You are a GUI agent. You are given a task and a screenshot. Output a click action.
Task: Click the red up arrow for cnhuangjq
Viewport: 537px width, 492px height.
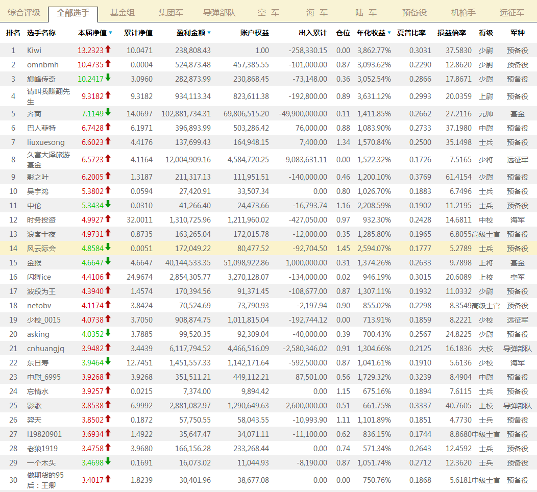pos(108,348)
